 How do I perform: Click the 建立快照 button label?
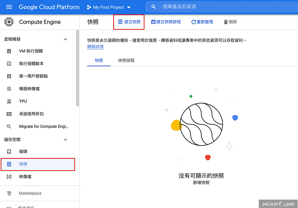(132, 22)
